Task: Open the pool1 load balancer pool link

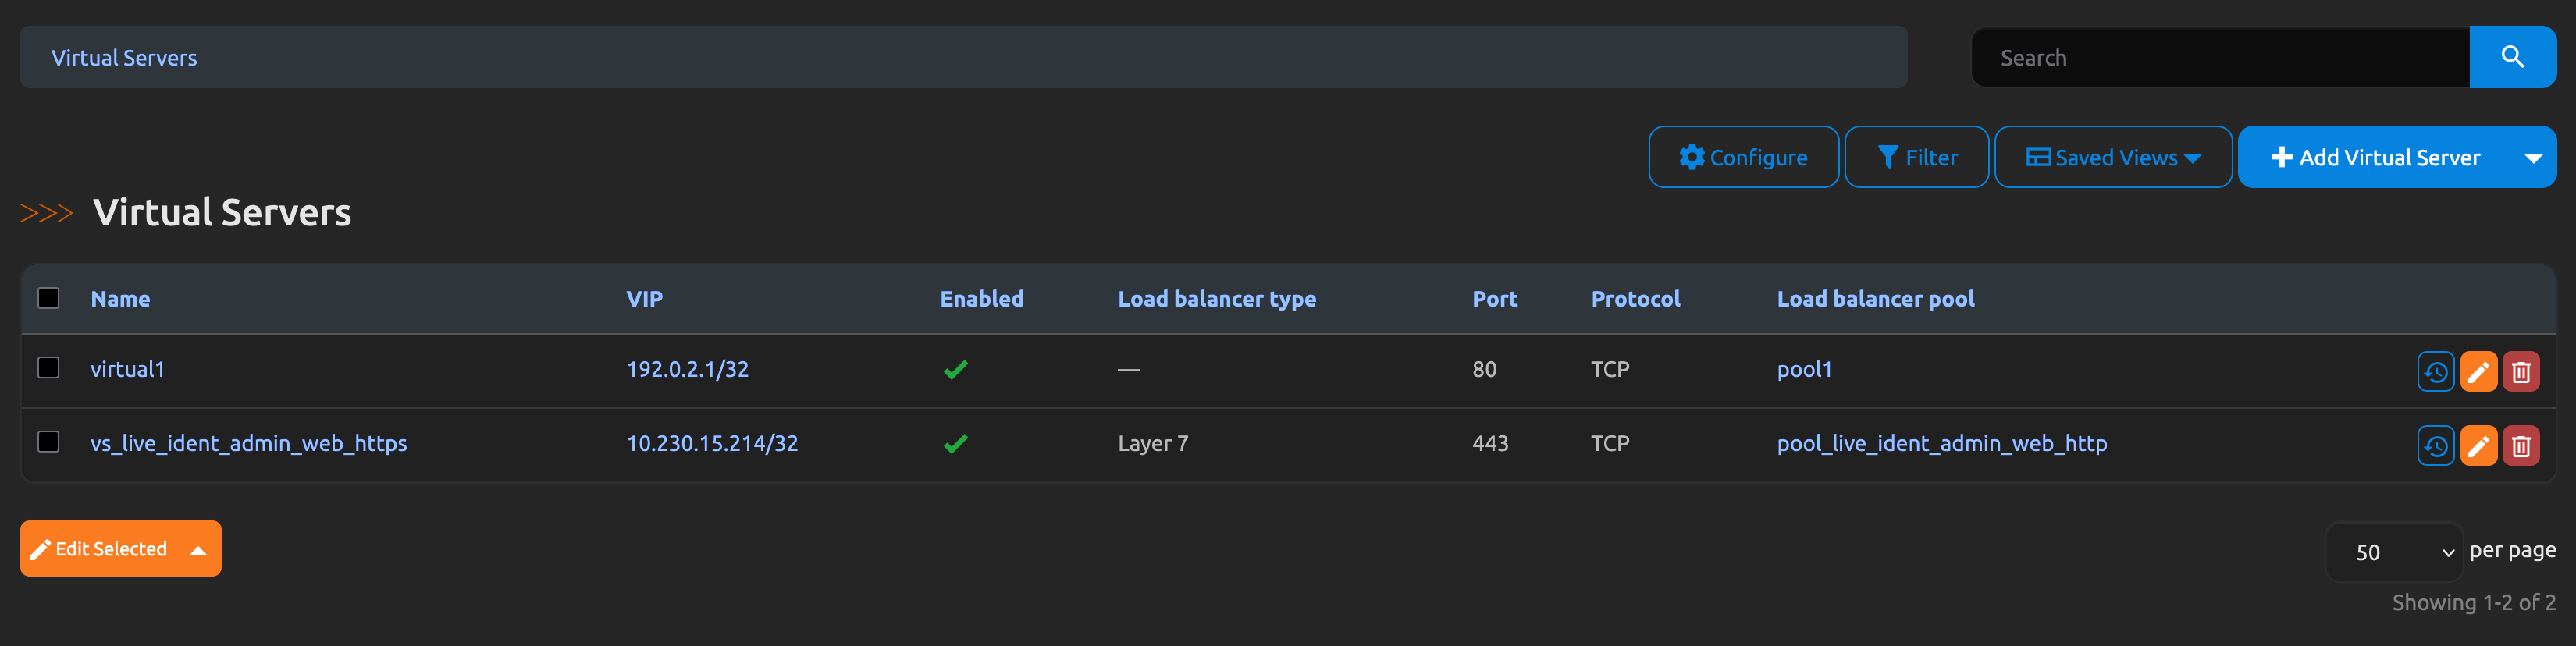Action: tap(1803, 369)
